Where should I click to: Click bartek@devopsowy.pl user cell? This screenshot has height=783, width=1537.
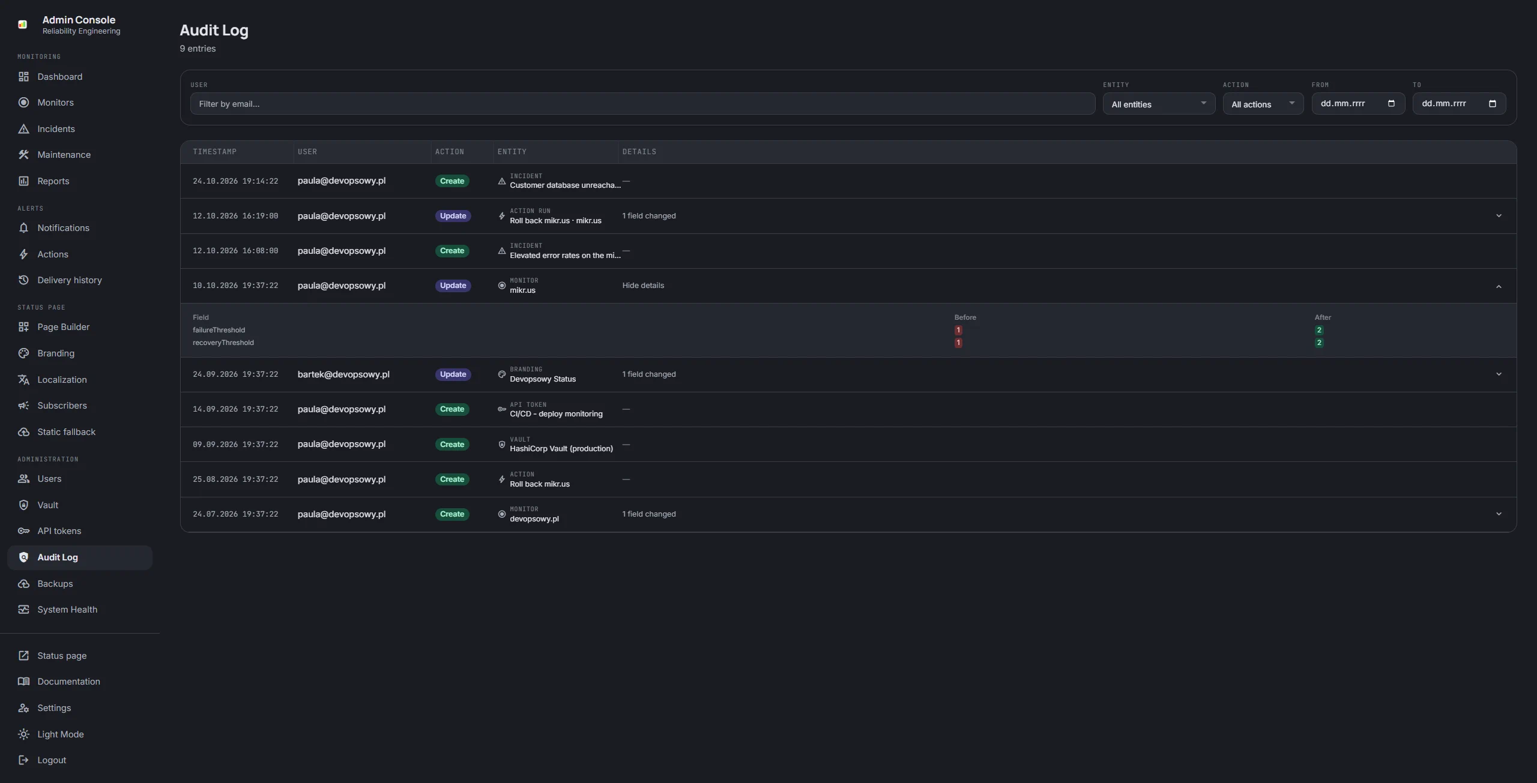[343, 374]
